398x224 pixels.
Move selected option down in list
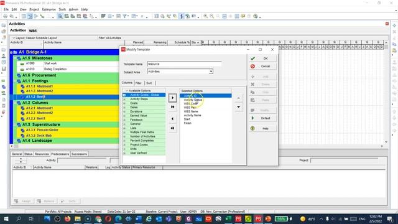[239, 107]
